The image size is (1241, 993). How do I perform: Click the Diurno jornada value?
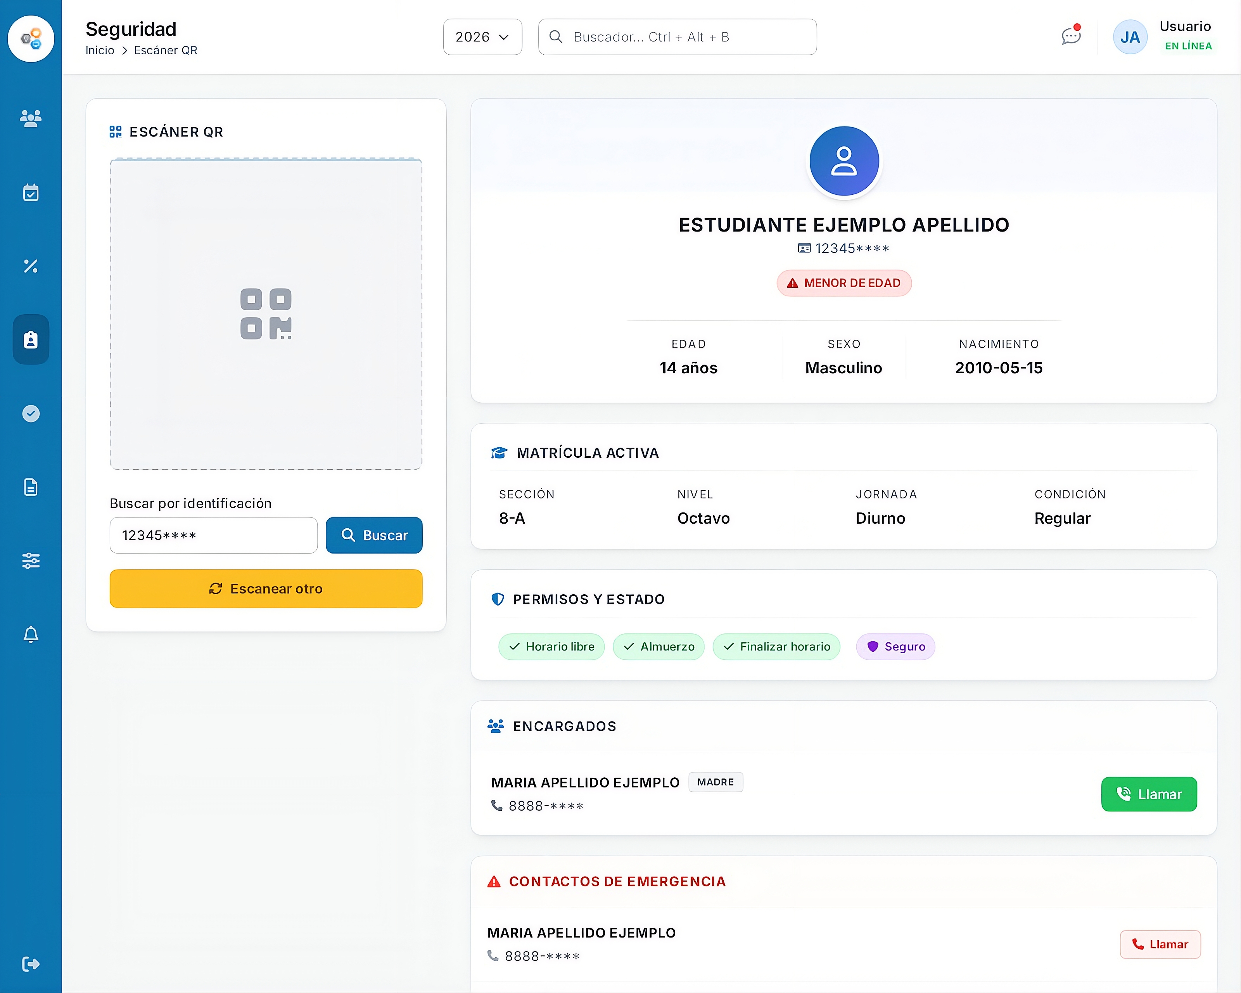coord(880,519)
